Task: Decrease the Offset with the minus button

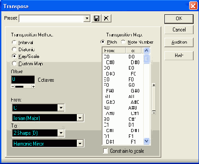Action: tap(13, 87)
